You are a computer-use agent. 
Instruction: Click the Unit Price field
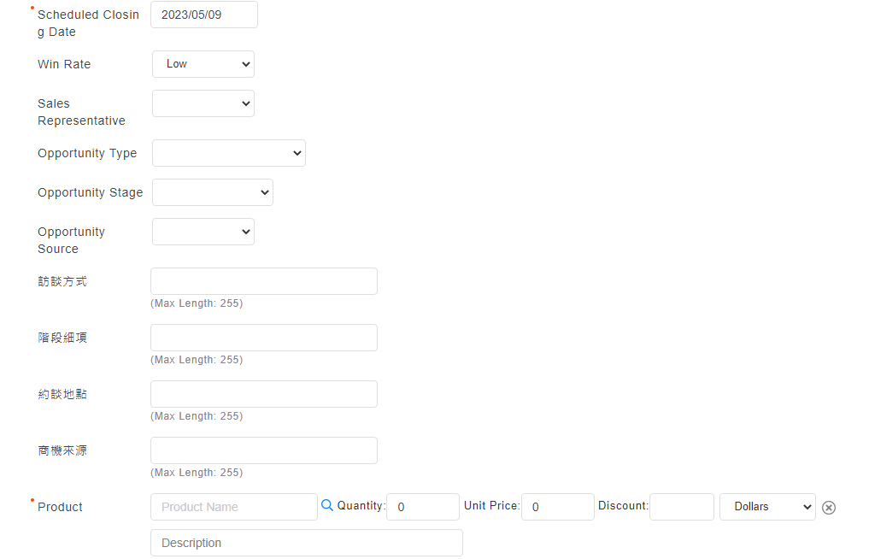pyautogui.click(x=558, y=507)
